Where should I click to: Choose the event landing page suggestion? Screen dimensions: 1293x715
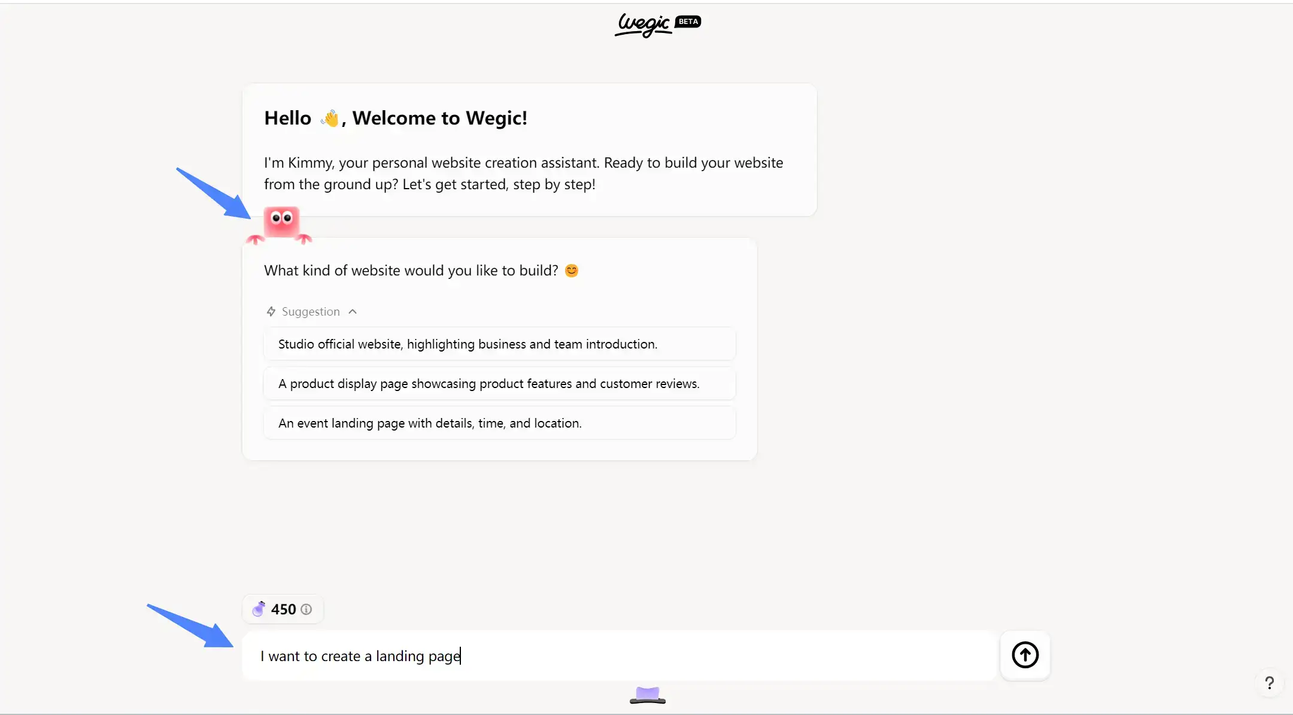click(x=499, y=423)
